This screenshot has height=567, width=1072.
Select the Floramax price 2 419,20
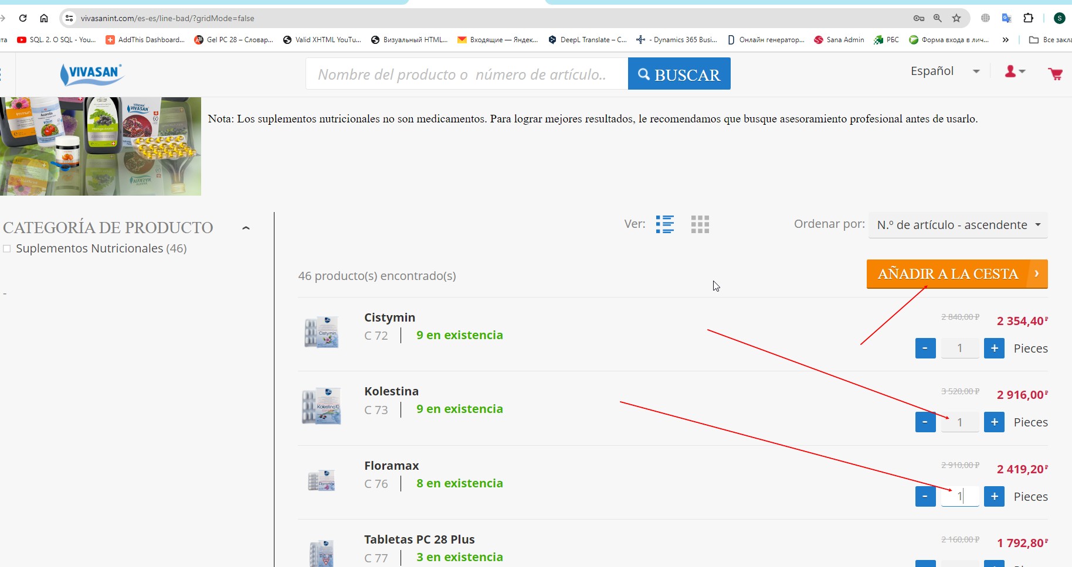(x=1022, y=469)
